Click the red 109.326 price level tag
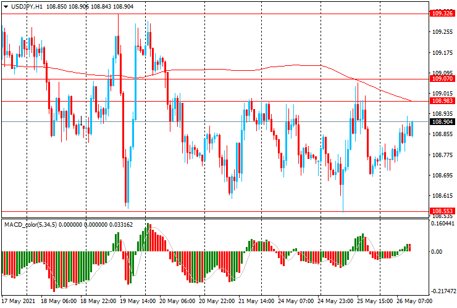Image resolution: width=457 pixels, height=308 pixels. [x=442, y=12]
